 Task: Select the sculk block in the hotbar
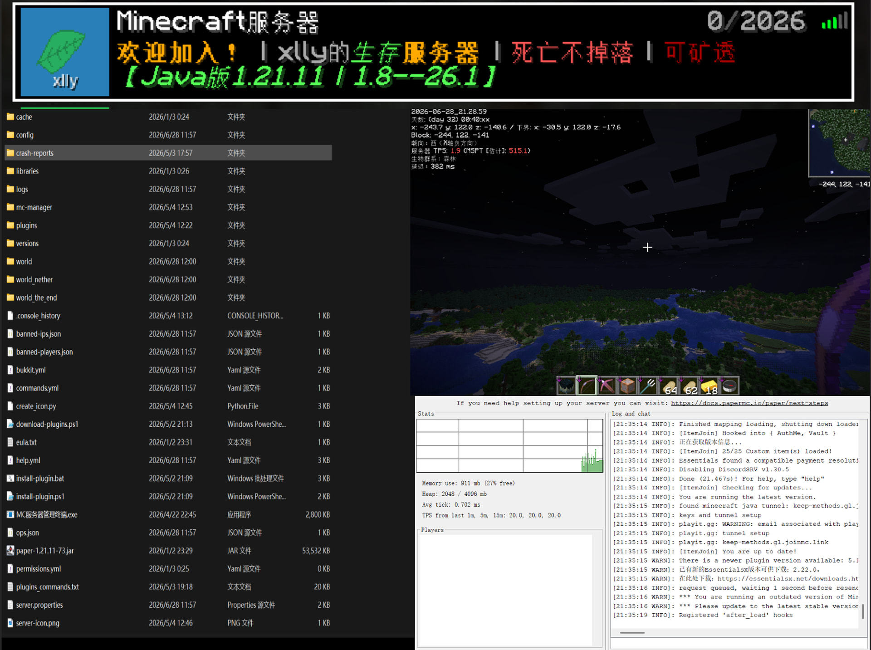566,386
